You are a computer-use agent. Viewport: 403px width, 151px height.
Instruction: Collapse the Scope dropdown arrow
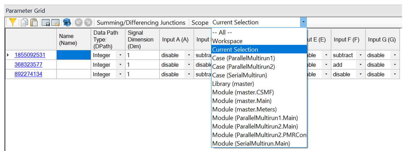click(x=303, y=23)
